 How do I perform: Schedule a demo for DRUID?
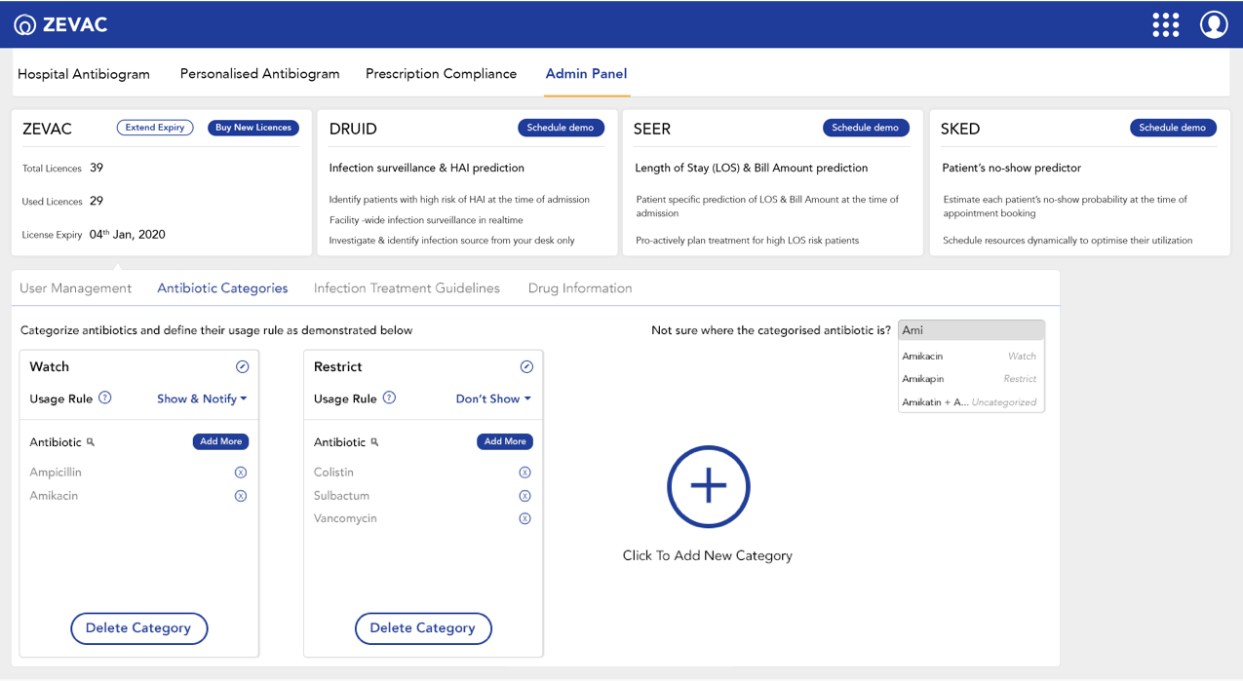pos(561,128)
